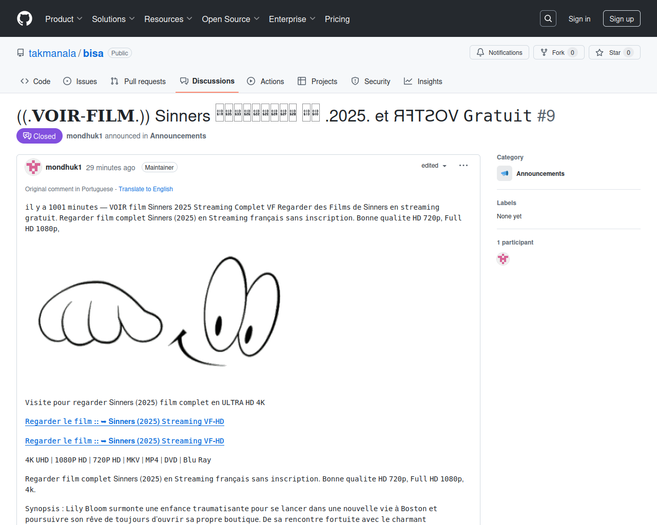Viewport: 657px width, 525px height.
Task: Click the Maintainer badge
Action: pyautogui.click(x=160, y=168)
